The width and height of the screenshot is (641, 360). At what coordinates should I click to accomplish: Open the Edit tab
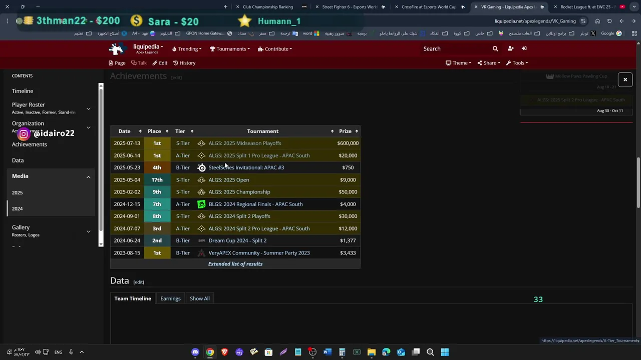point(160,63)
